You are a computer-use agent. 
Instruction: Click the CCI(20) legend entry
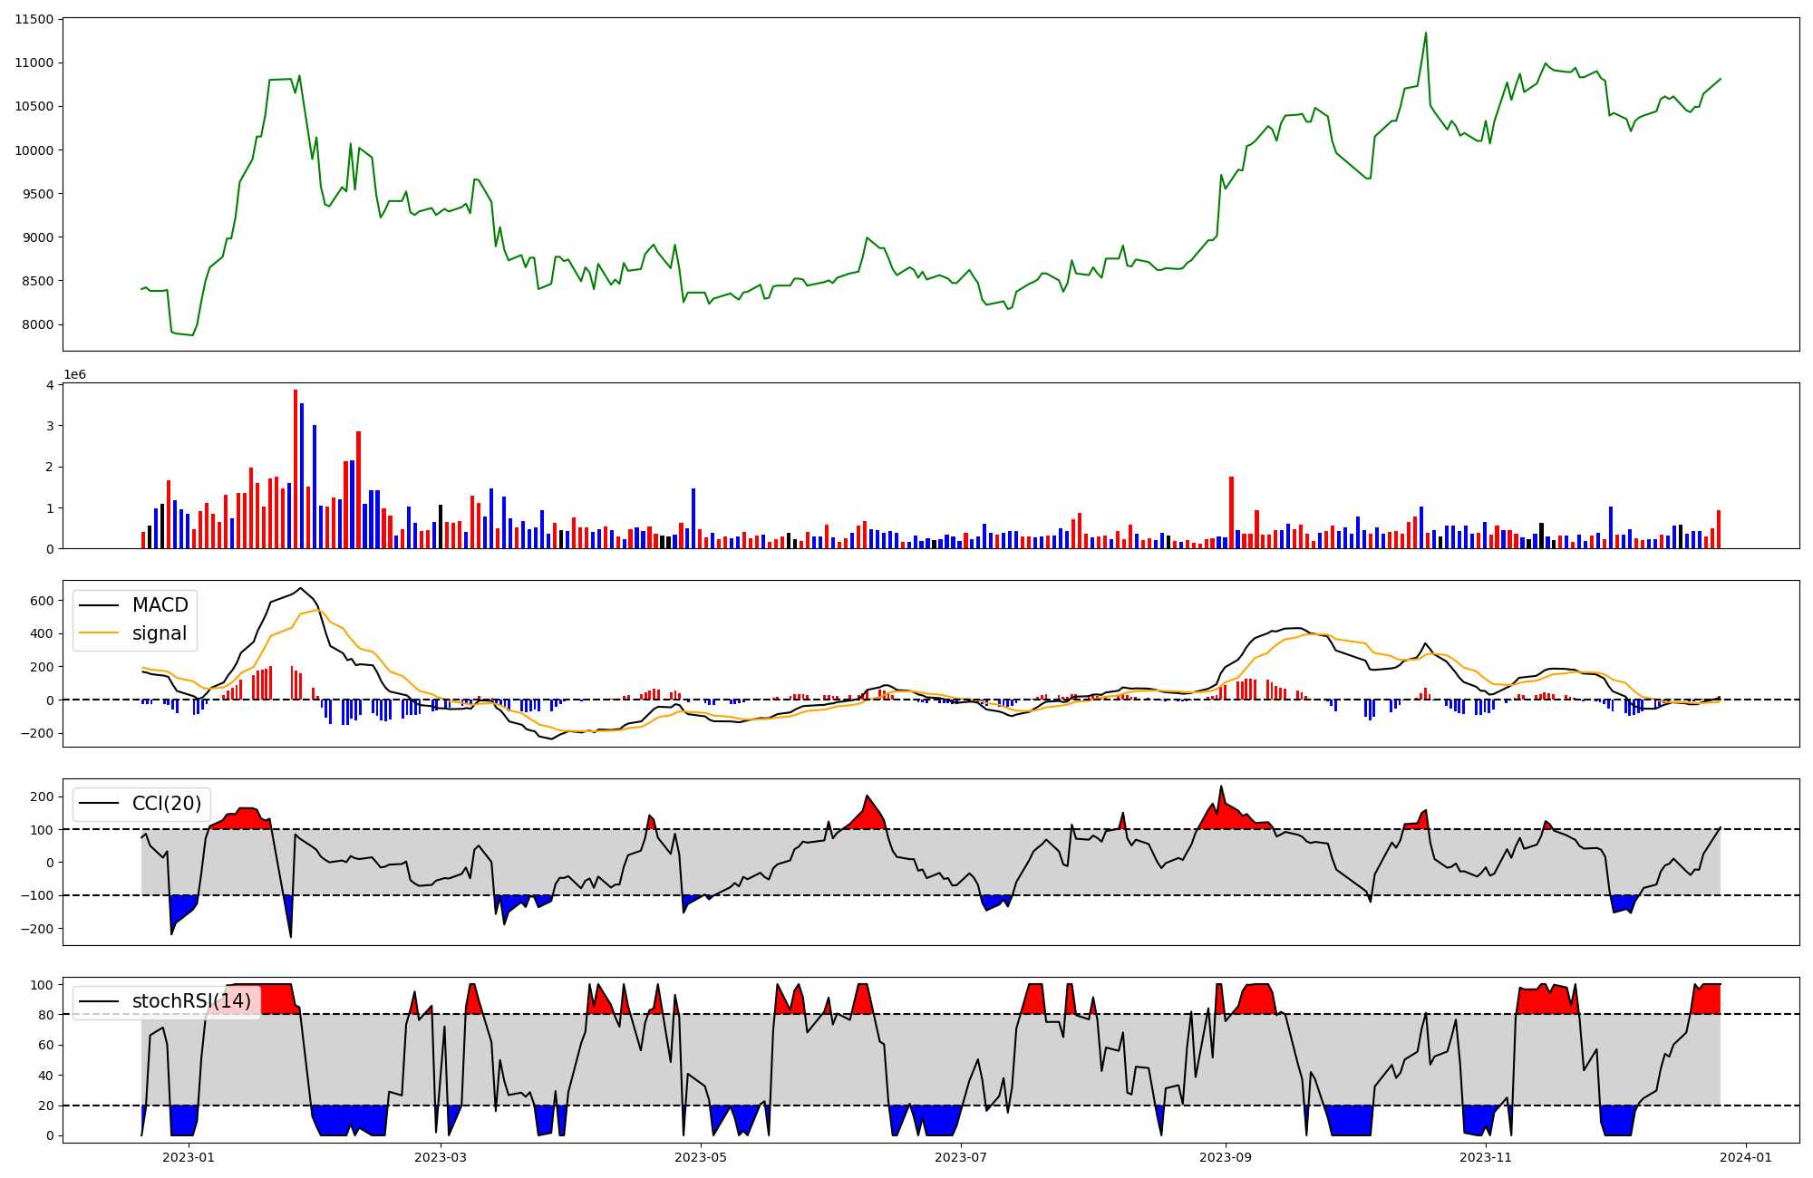click(167, 804)
